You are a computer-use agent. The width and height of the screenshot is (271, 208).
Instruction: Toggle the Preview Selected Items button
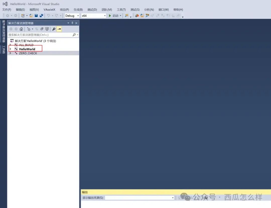59,29
